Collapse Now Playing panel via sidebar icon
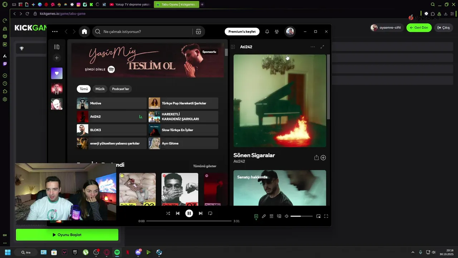 click(233, 47)
